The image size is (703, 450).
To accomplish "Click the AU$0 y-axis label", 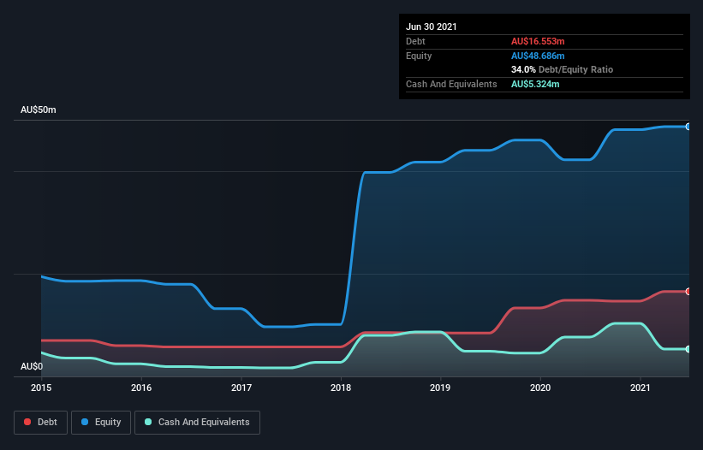I will point(32,367).
